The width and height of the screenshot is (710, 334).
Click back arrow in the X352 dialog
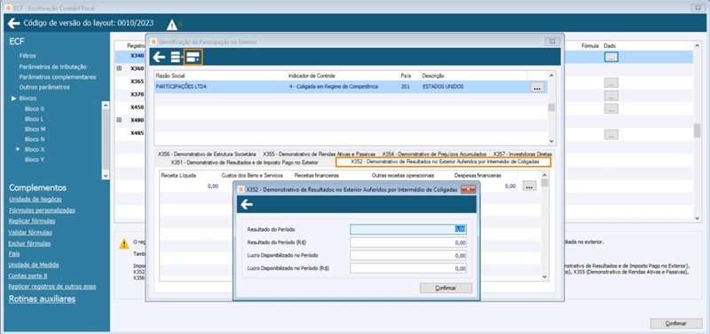[x=247, y=205]
